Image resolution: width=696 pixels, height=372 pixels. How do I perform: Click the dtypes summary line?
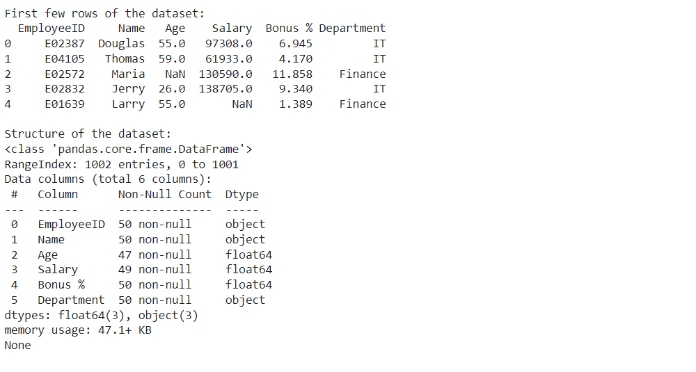(101, 315)
